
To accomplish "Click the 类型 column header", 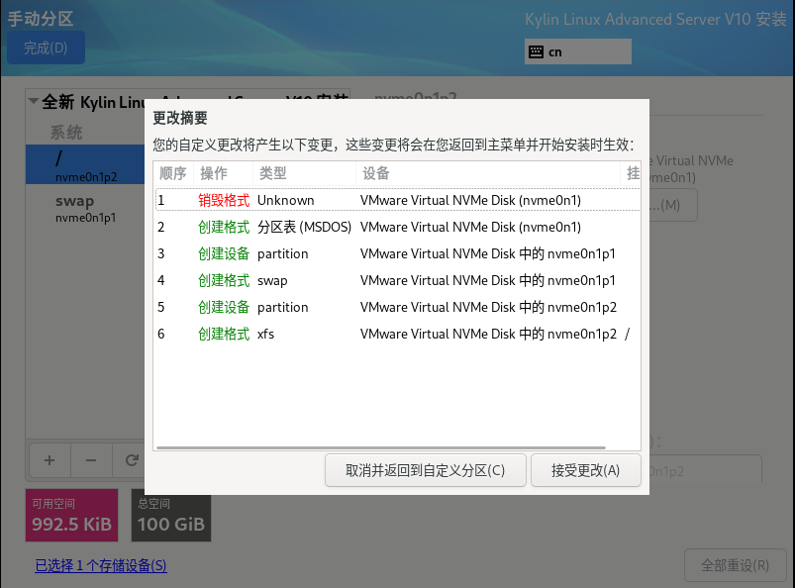I will 304,173.
